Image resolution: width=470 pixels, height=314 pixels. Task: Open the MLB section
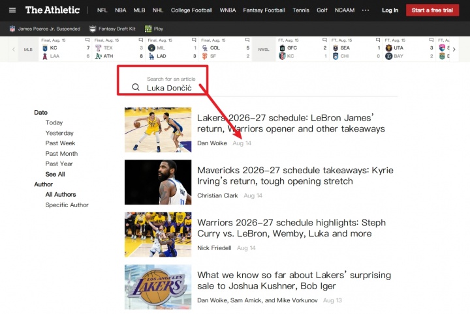pos(139,10)
